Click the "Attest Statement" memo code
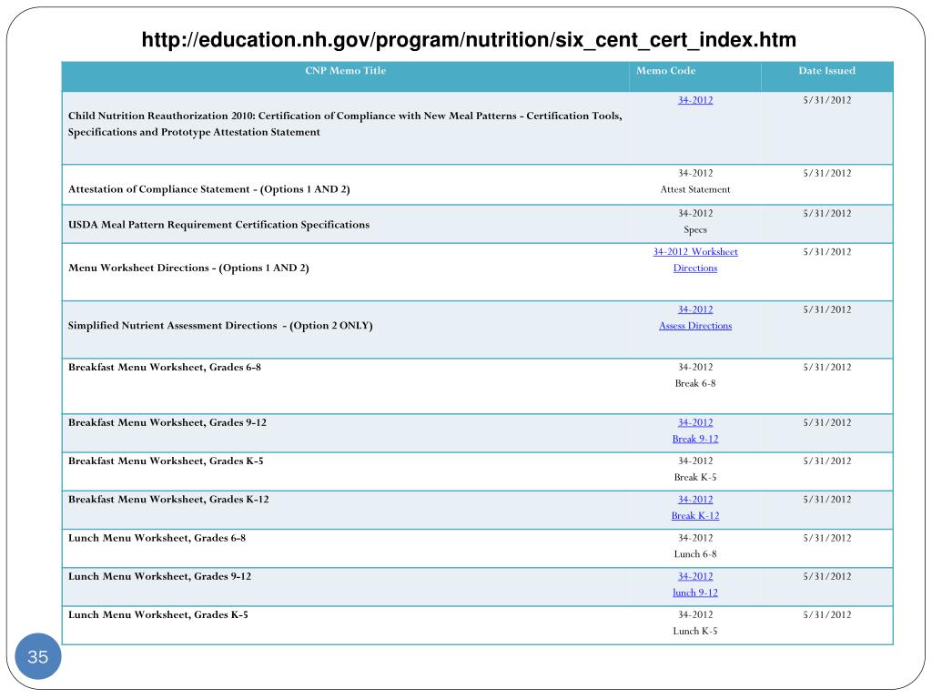Viewport: 932px width, 699px height. tap(694, 189)
